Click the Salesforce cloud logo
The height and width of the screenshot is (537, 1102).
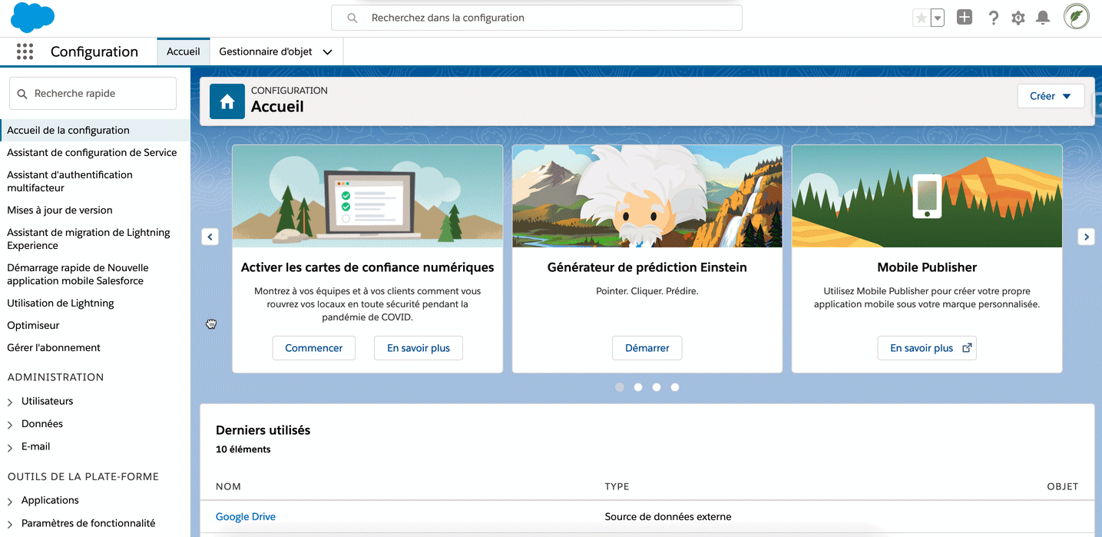[x=32, y=17]
